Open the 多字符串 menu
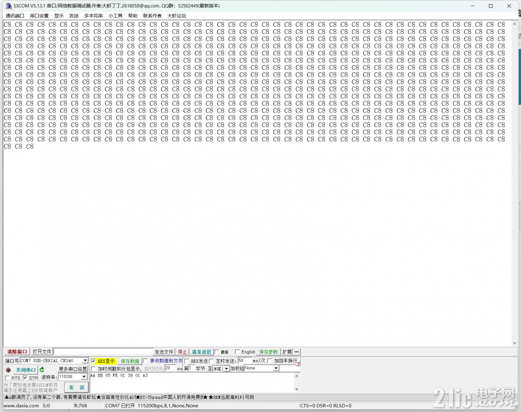The height and width of the screenshot is (412, 521). pos(93,15)
